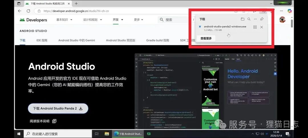Show hidden system tray icons
Screen dimensions: 308x138
pyautogui.click(x=253, y=134)
